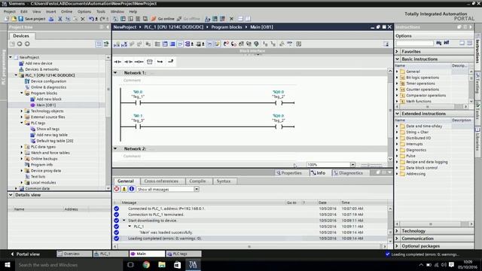Click the Task View icon in taskbar
Viewport: 482px width, 271px height.
click(x=130, y=264)
